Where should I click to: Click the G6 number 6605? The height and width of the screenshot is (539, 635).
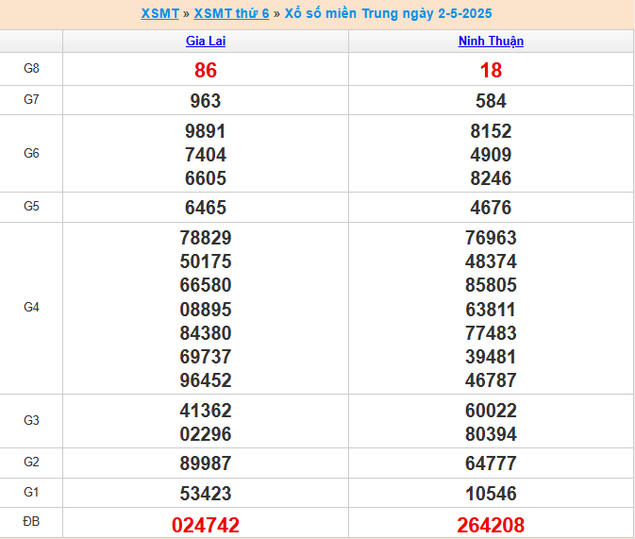pos(206,178)
